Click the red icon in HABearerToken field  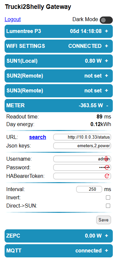(107, 176)
